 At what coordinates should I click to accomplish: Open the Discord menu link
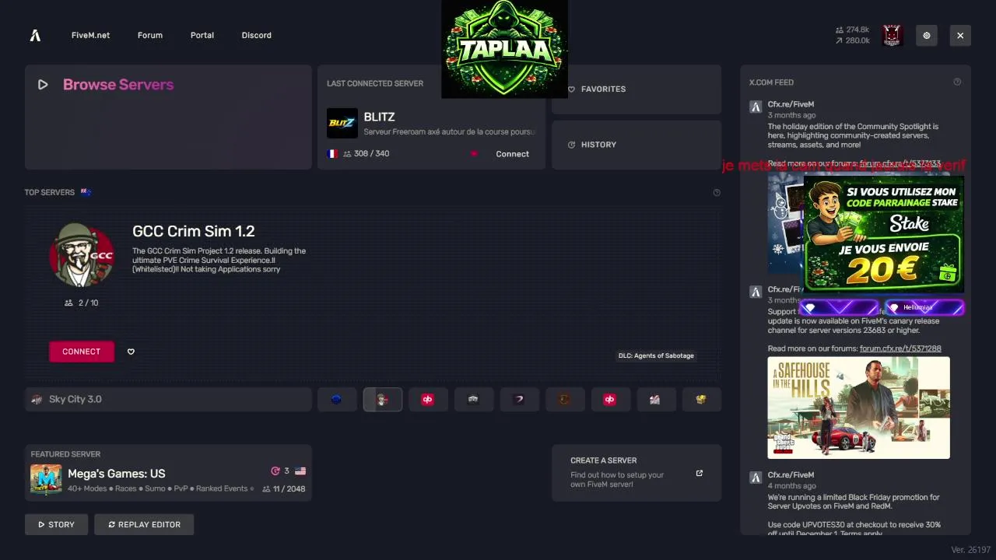(x=257, y=35)
